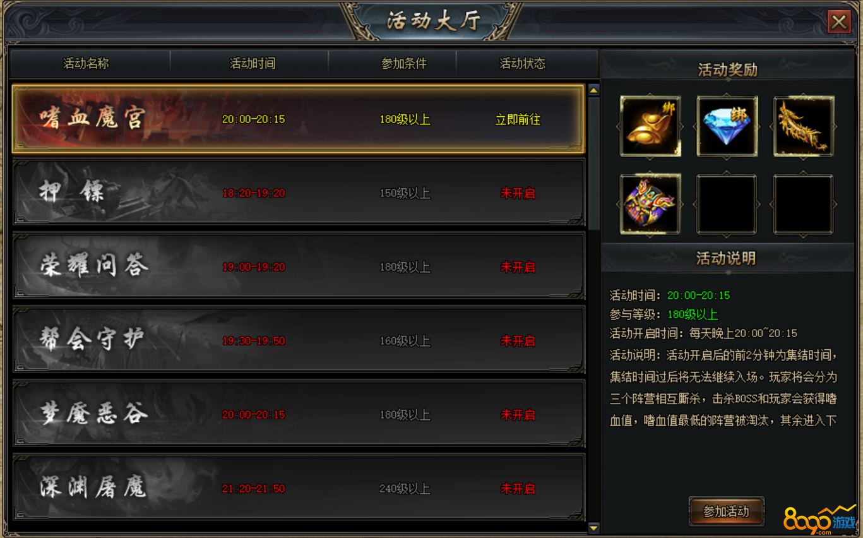Select the 荣耀问答 activity row
This screenshot has width=863, height=538.
point(299,266)
